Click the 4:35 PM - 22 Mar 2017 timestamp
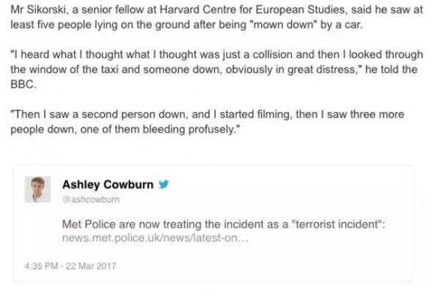The image size is (440, 296). pos(70,266)
